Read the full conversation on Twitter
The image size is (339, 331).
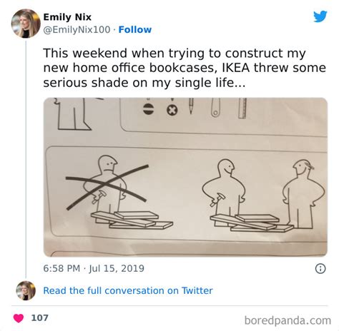(x=128, y=290)
